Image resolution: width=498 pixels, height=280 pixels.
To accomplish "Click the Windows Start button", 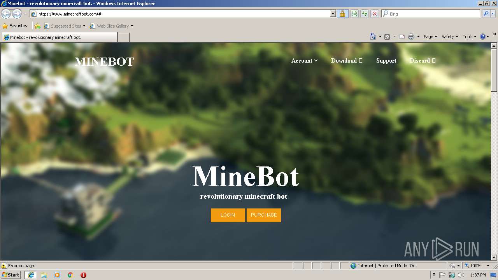I will 11,275.
